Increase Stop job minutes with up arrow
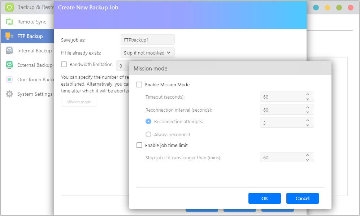The image size is (360, 216). pyautogui.click(x=308, y=155)
